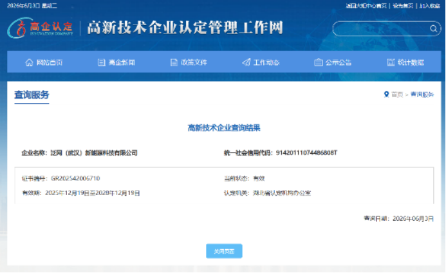Click the 关闭页面 button
This screenshot has height=273, width=446.
pos(224,251)
